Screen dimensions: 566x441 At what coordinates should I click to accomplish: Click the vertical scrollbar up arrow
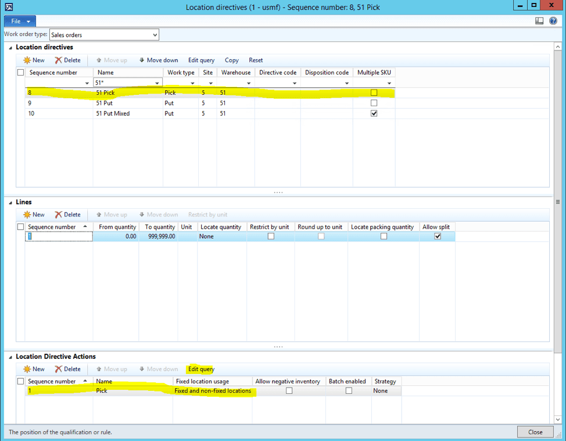click(558, 47)
